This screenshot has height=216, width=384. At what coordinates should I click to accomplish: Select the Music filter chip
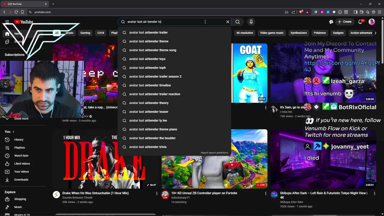click(x=69, y=33)
